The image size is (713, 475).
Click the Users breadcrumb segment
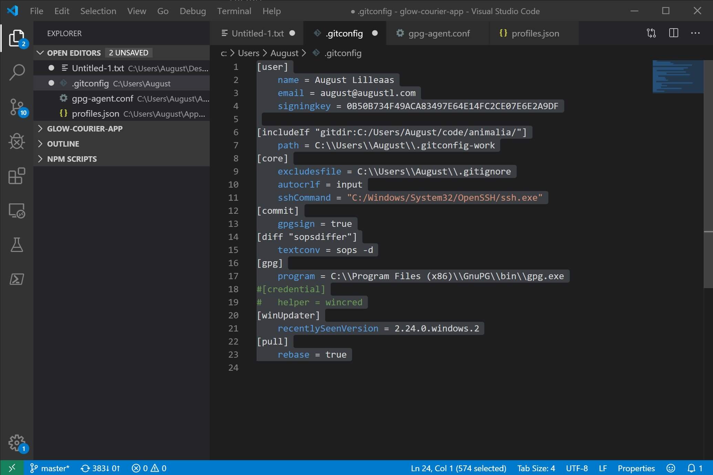[249, 53]
